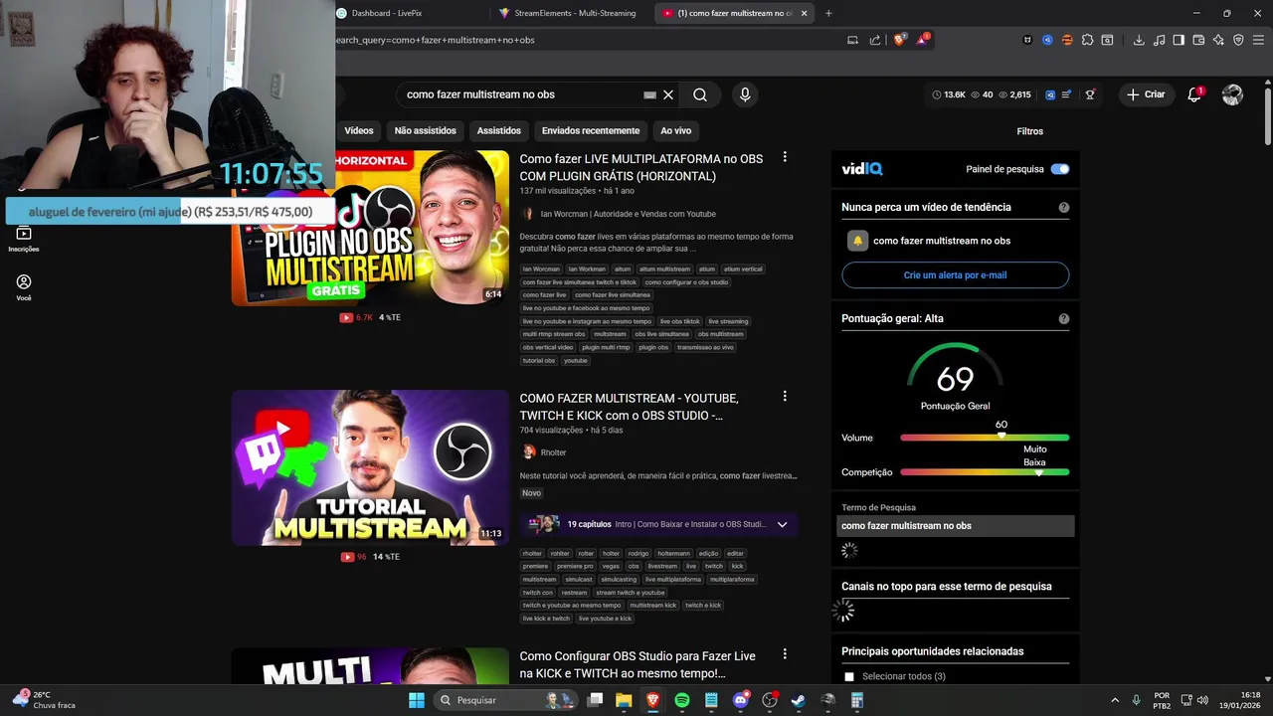
Task: Click the Brave Shields lion icon
Action: click(x=900, y=40)
